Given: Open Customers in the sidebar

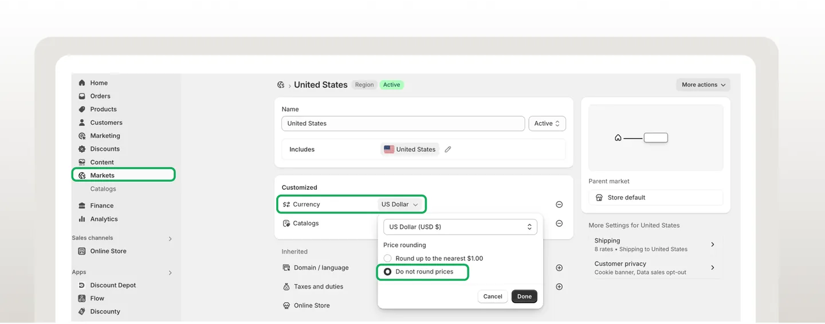Looking at the screenshot, I should 106,123.
